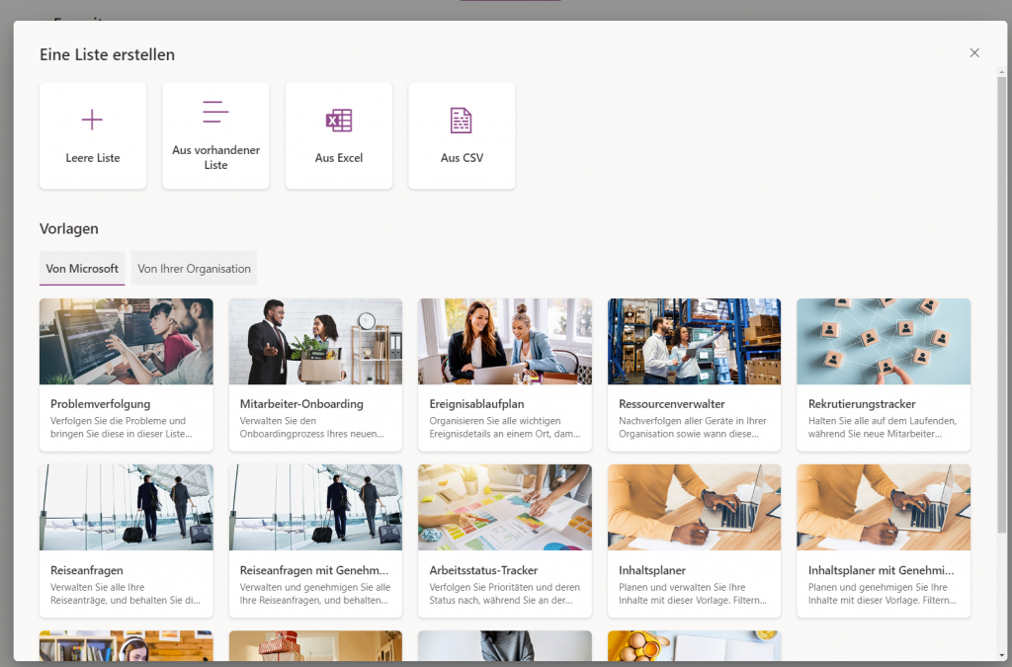
Task: Open the Problemverfolgung template image
Action: point(126,341)
